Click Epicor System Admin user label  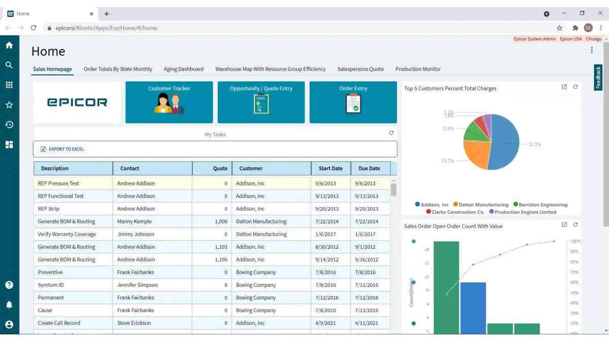tap(535, 39)
